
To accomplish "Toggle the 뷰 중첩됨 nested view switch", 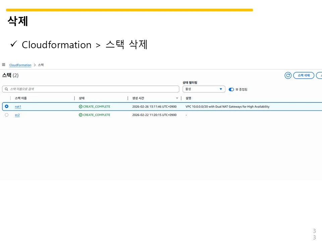I will tap(231, 89).
